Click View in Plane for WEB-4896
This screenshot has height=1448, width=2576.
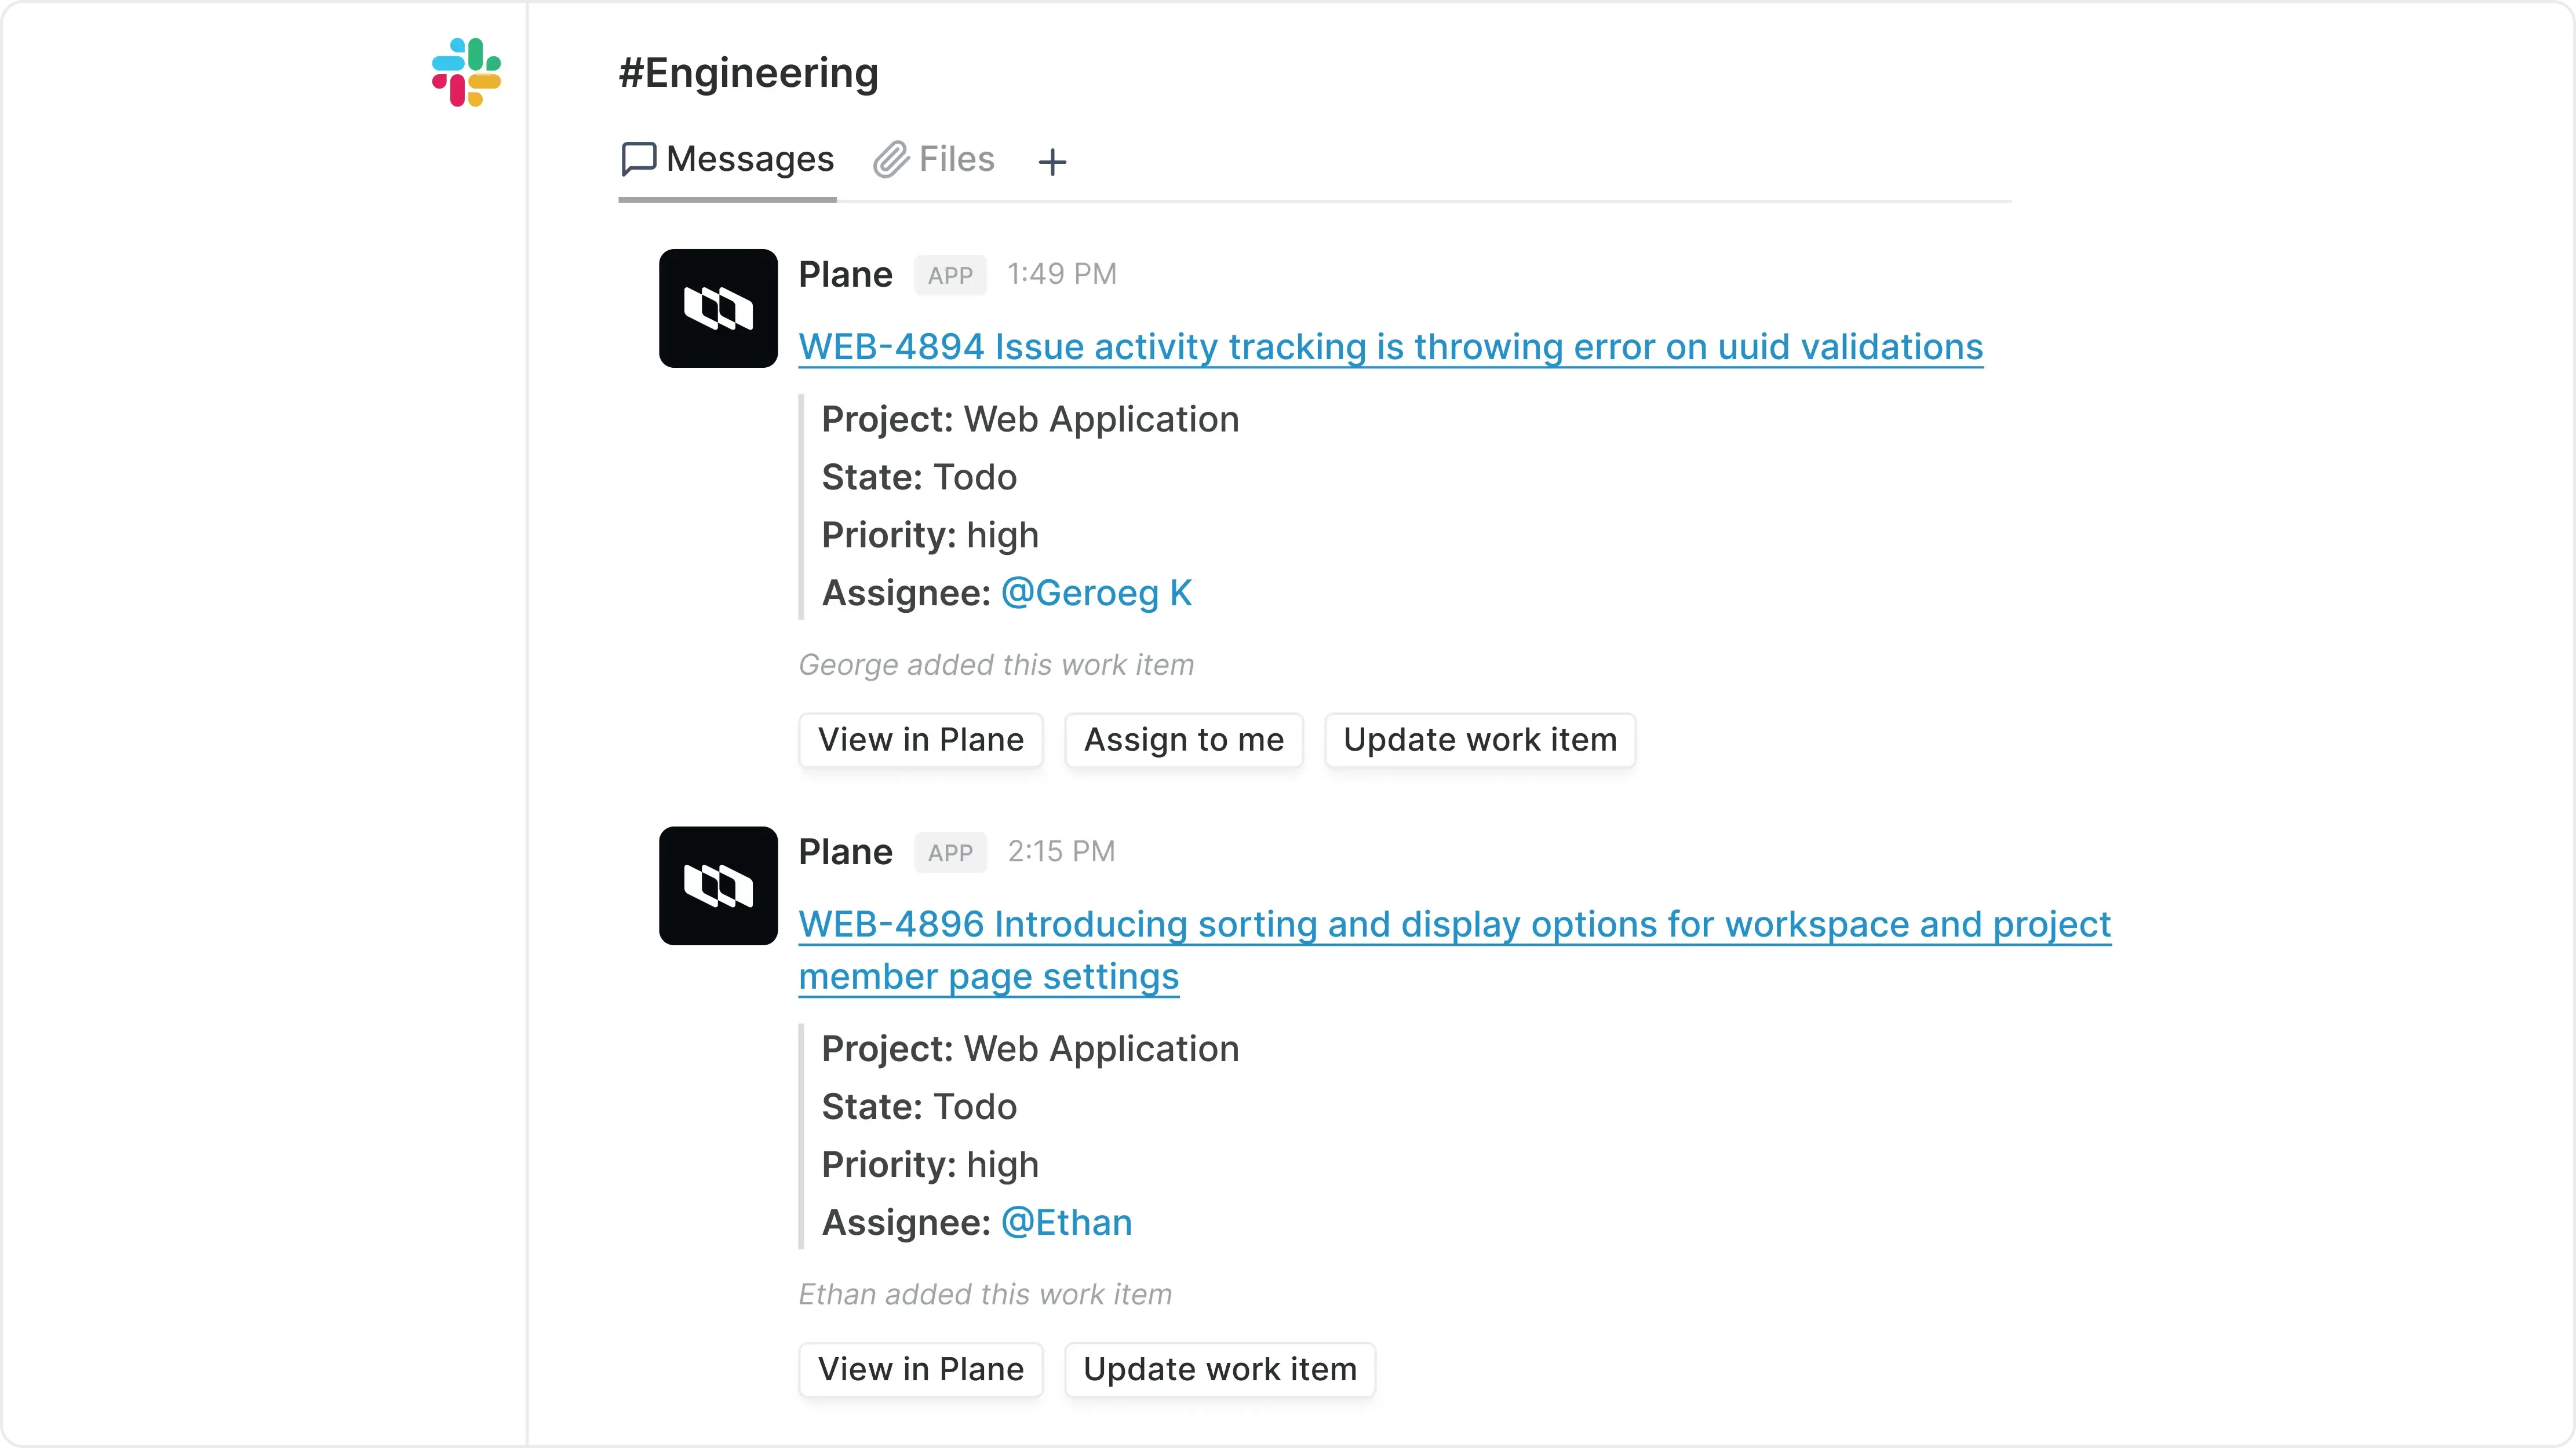pos(920,1369)
